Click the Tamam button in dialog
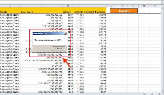 coord(59,48)
